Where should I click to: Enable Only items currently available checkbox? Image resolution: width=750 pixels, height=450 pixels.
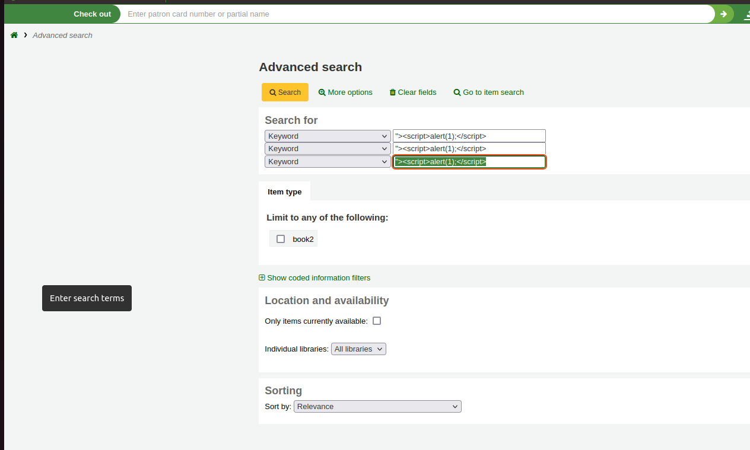[377, 321]
